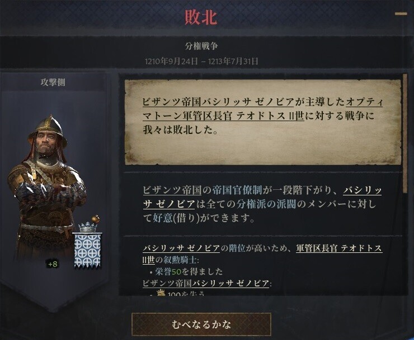The image size is (414, 340).
Task: Click 軍管区長官 テオドトス link in bottom section
Action: coord(339,248)
